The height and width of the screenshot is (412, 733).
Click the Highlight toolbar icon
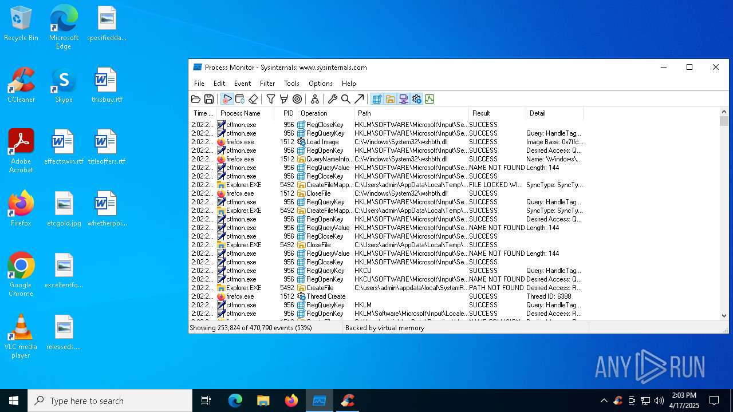point(284,99)
